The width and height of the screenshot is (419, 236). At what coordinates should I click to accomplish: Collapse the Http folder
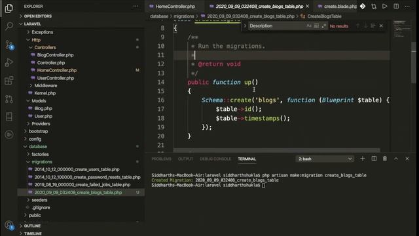point(36,40)
